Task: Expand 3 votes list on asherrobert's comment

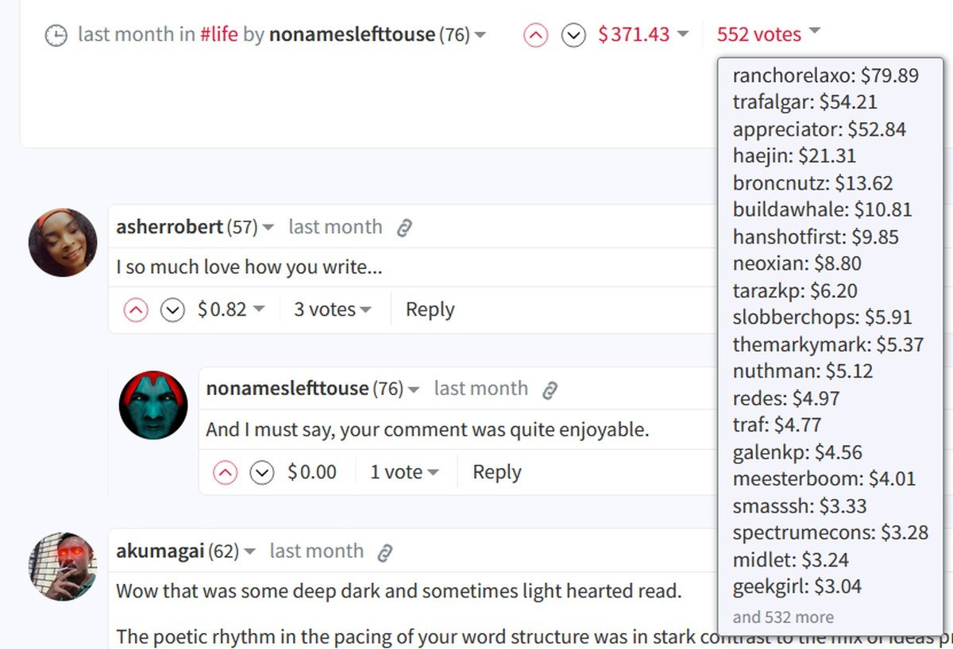Action: point(332,309)
